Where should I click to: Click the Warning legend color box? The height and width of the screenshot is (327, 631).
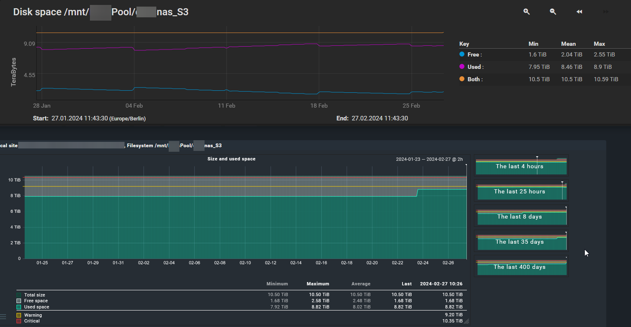tap(19, 315)
